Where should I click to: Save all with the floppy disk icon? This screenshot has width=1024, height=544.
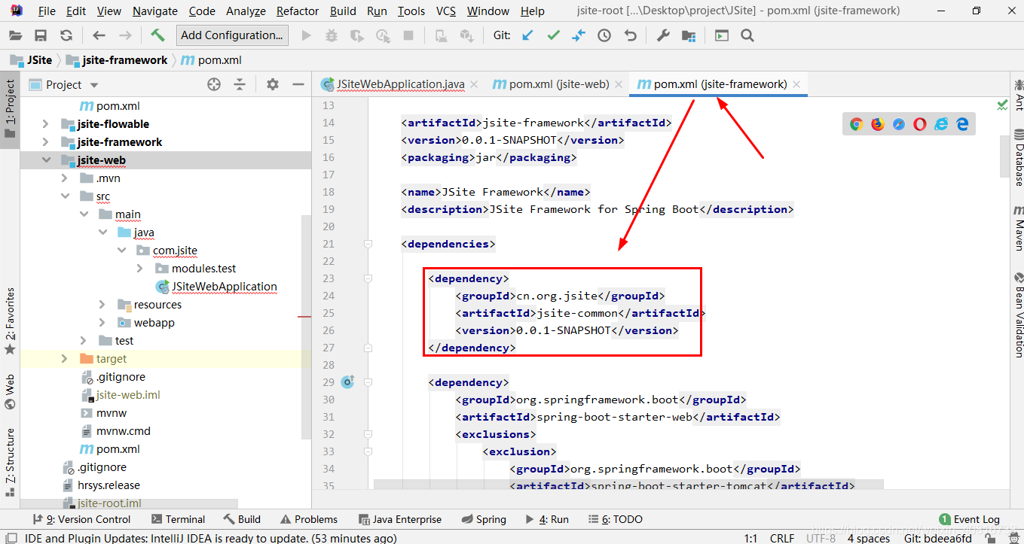[41, 35]
